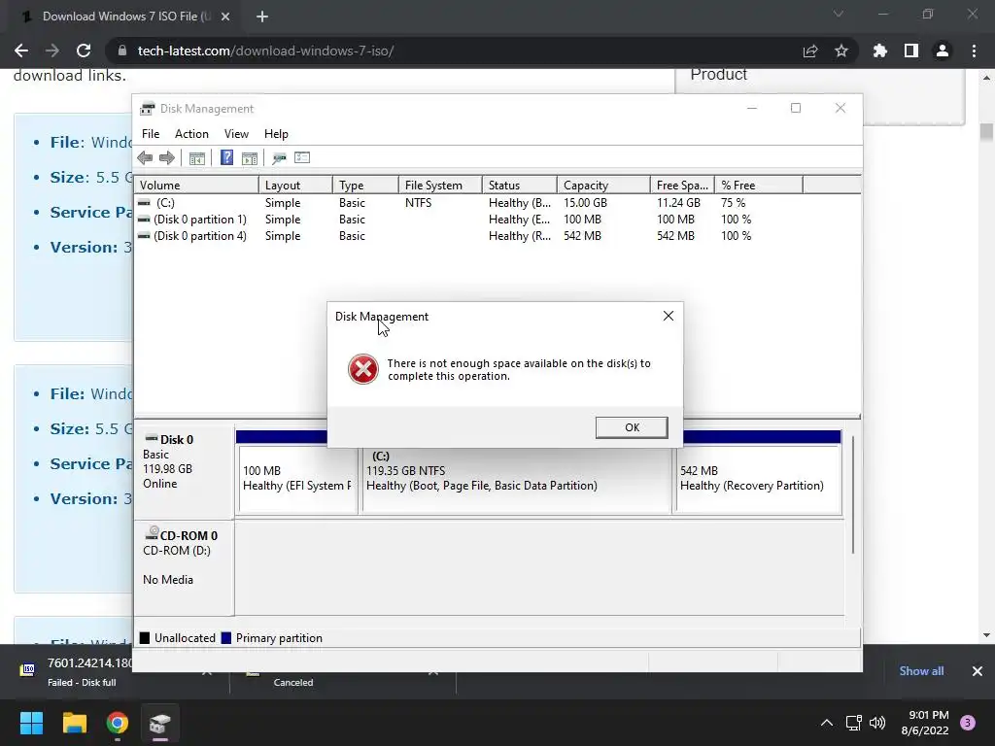Sort by the Layout column header

tap(295, 186)
